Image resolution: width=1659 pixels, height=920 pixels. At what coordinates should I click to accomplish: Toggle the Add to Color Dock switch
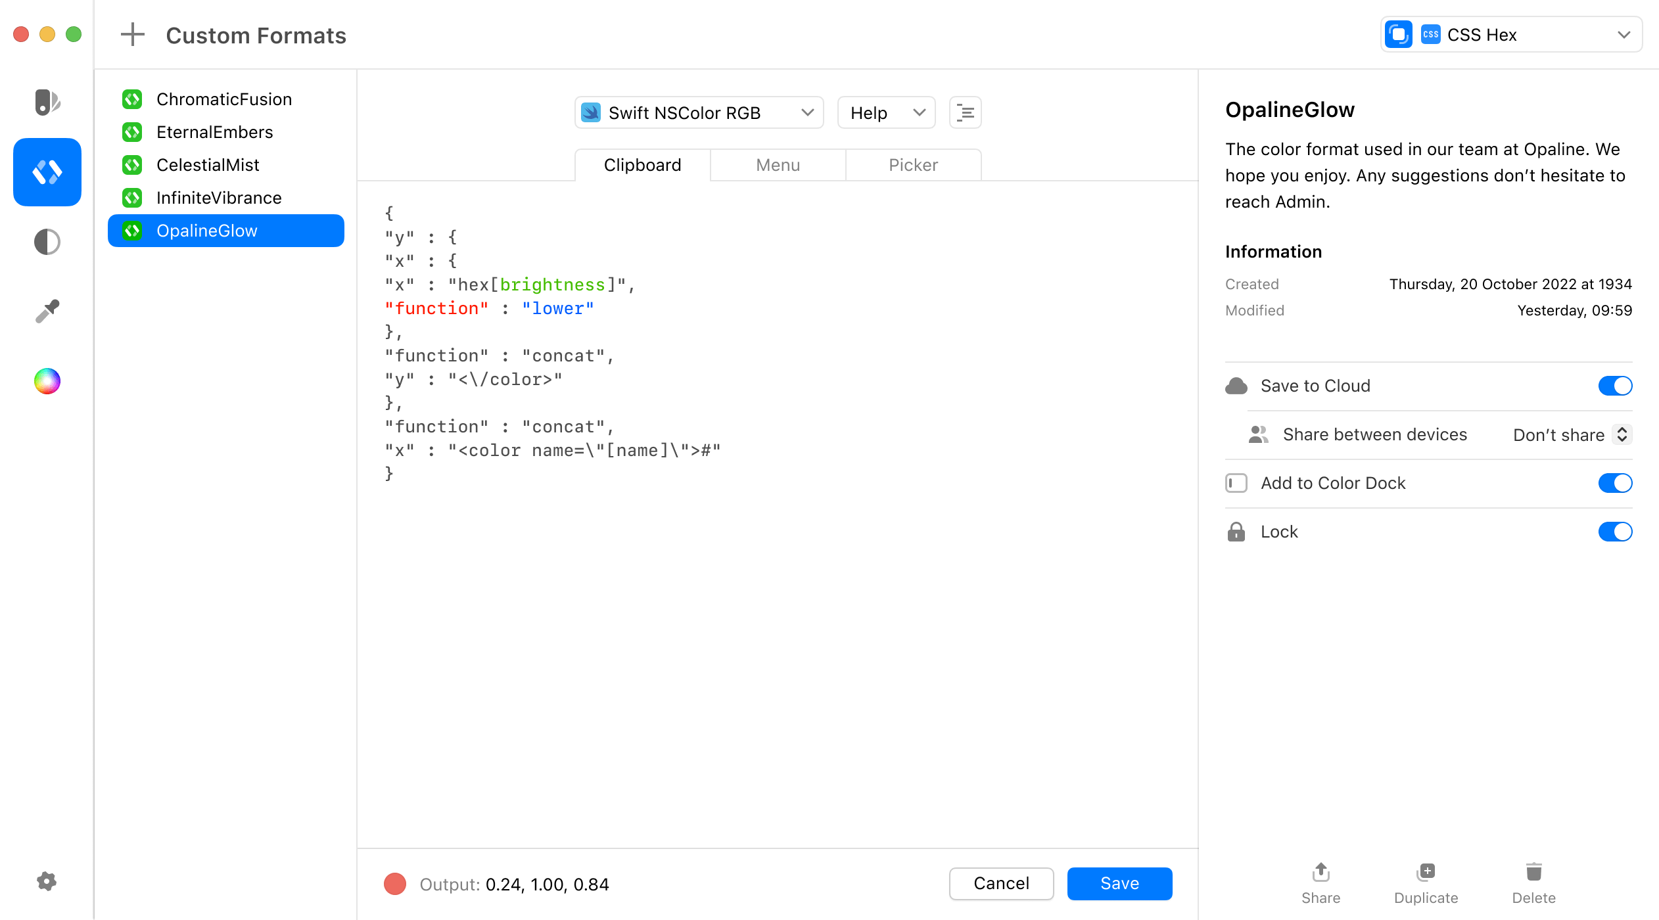point(1615,483)
